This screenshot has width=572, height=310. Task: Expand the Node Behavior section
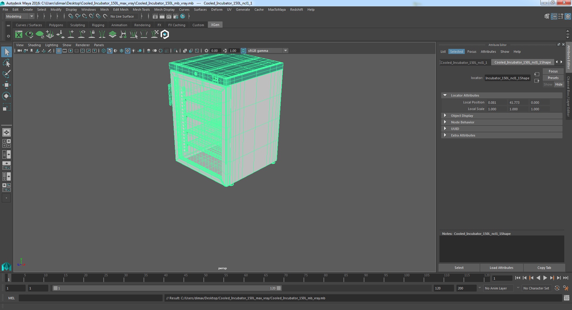coord(445,122)
